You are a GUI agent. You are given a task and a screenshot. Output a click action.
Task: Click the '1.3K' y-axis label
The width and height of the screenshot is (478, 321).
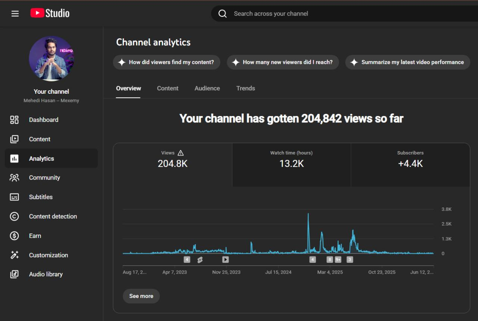[447, 239]
